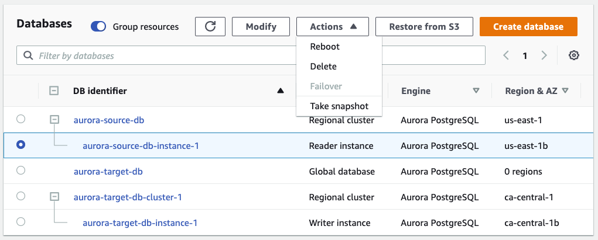Image resolution: width=598 pixels, height=240 pixels.
Task: Select the aurora-target-db-instance-1 radio button
Action: coord(21,222)
